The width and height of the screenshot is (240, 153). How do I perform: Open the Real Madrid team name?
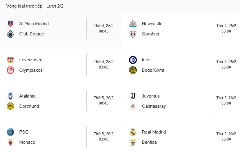point(154,132)
